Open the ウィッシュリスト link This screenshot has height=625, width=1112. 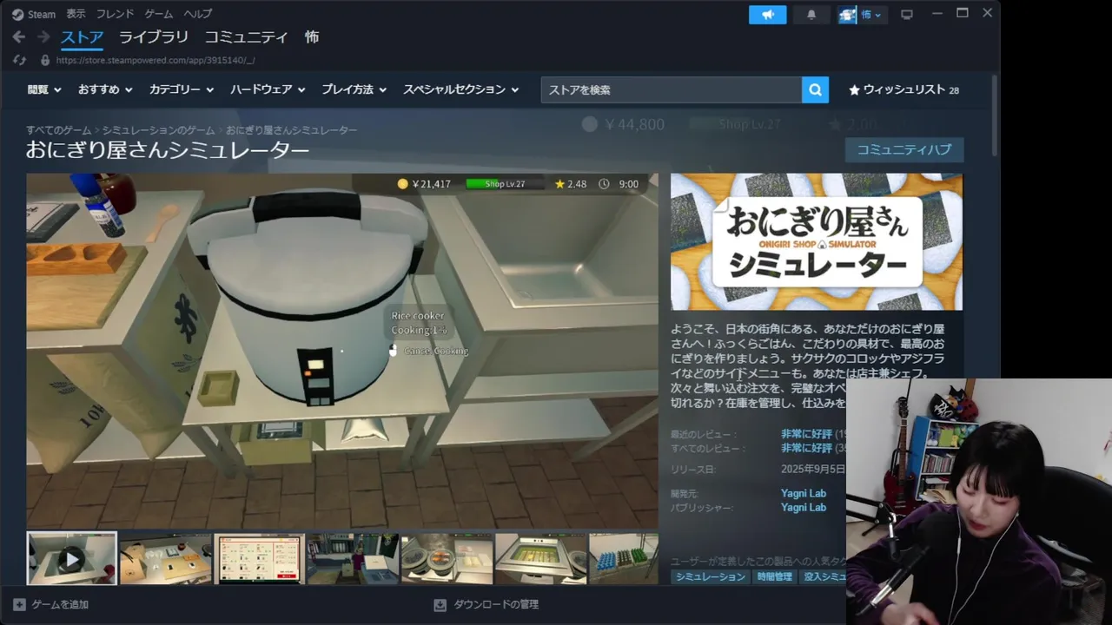[903, 90]
